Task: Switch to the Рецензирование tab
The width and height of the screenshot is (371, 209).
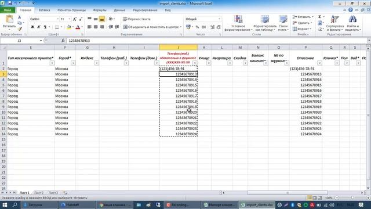Action: pos(145,10)
